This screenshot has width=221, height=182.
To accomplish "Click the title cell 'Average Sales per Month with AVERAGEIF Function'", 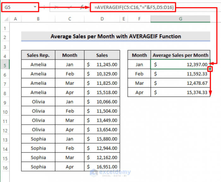I will point(116,36).
